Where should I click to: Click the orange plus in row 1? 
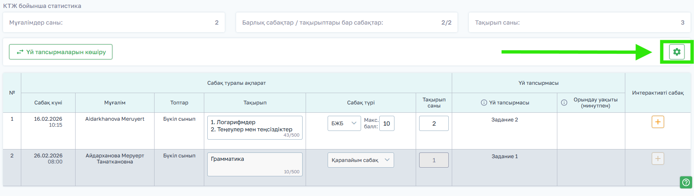658,122
